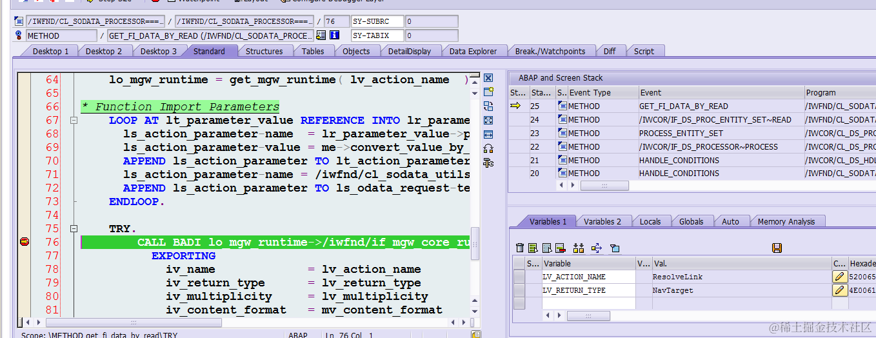This screenshot has height=338, width=876.
Task: Open the Tables tab
Action: click(313, 51)
